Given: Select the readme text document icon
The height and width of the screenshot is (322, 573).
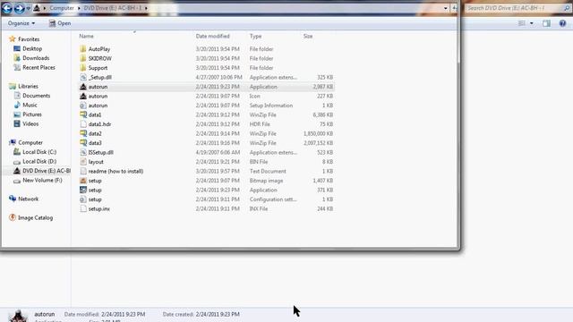Looking at the screenshot, I should pyautogui.click(x=83, y=171).
